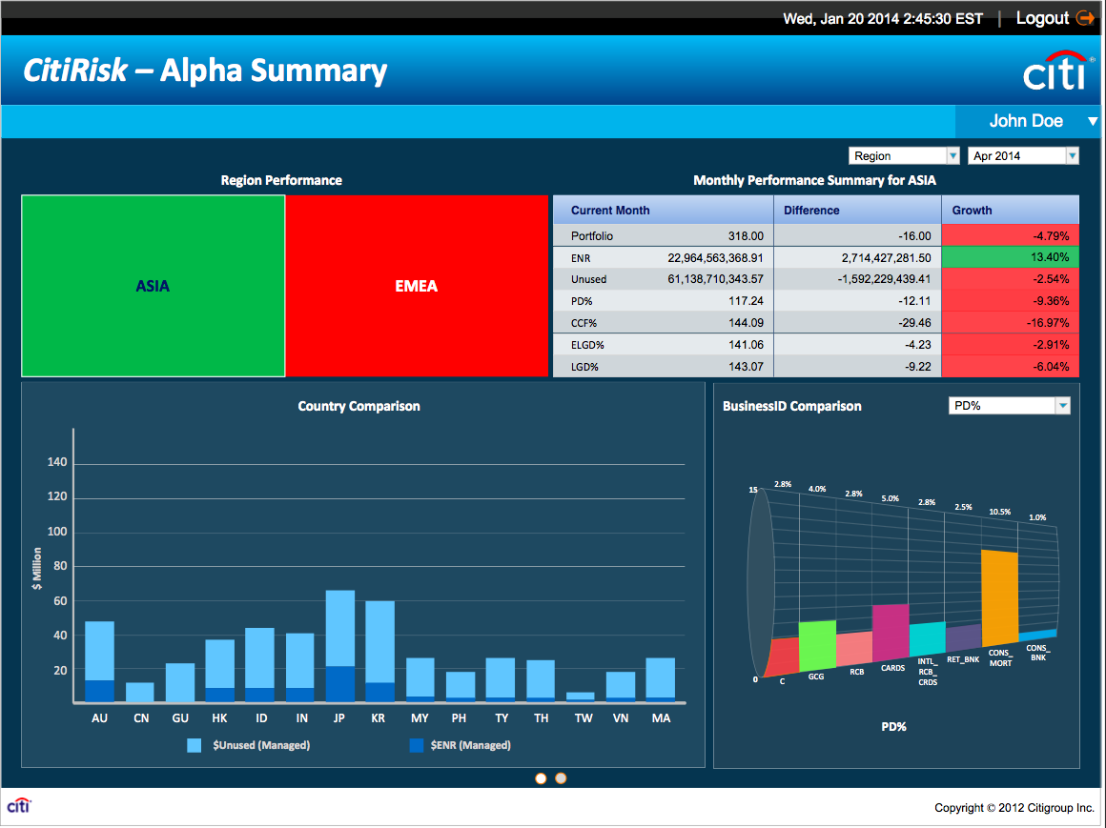Click the GU bar in Country Comparison
Screen dimensions: 1106x828
(x=180, y=682)
